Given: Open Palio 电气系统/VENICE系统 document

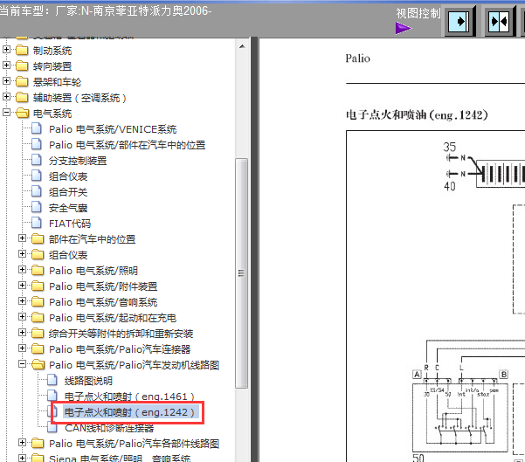Looking at the screenshot, I should click(113, 129).
